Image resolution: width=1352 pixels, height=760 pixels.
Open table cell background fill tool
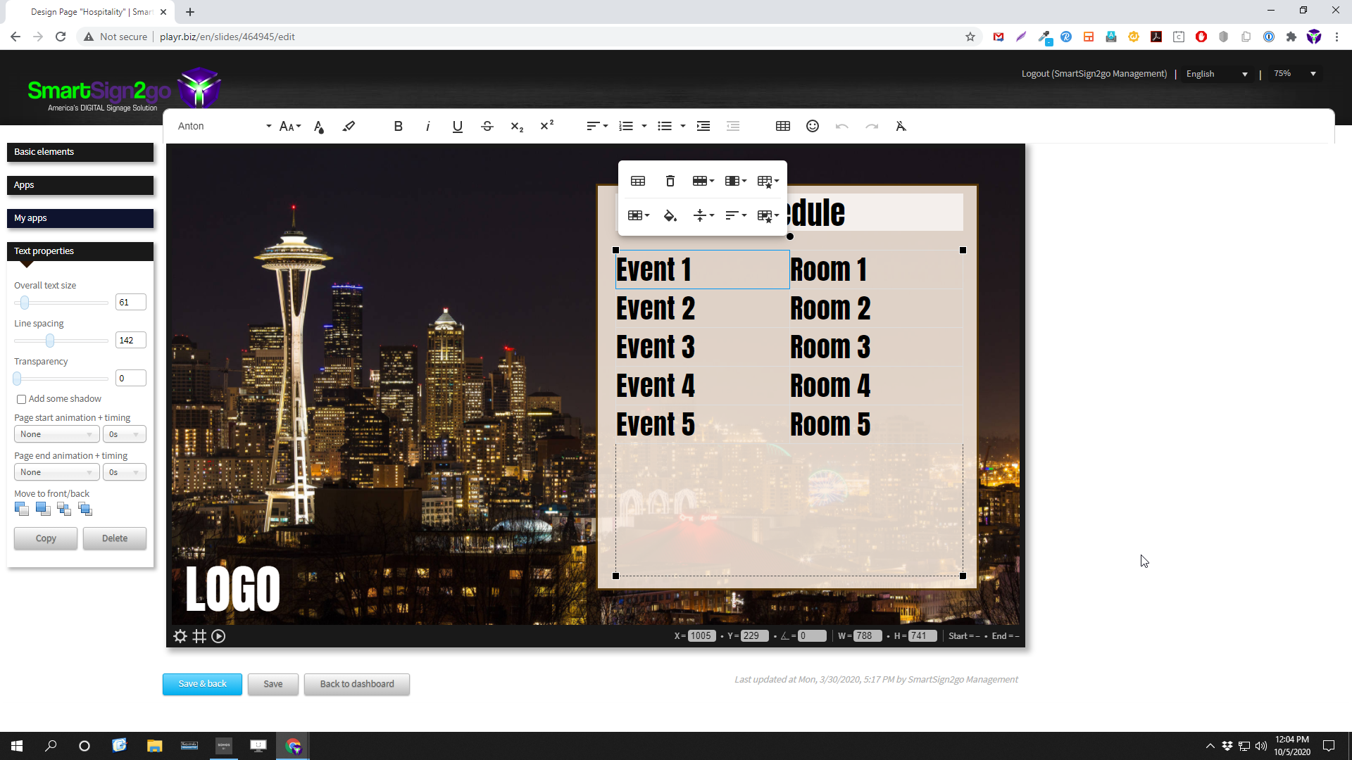670,216
